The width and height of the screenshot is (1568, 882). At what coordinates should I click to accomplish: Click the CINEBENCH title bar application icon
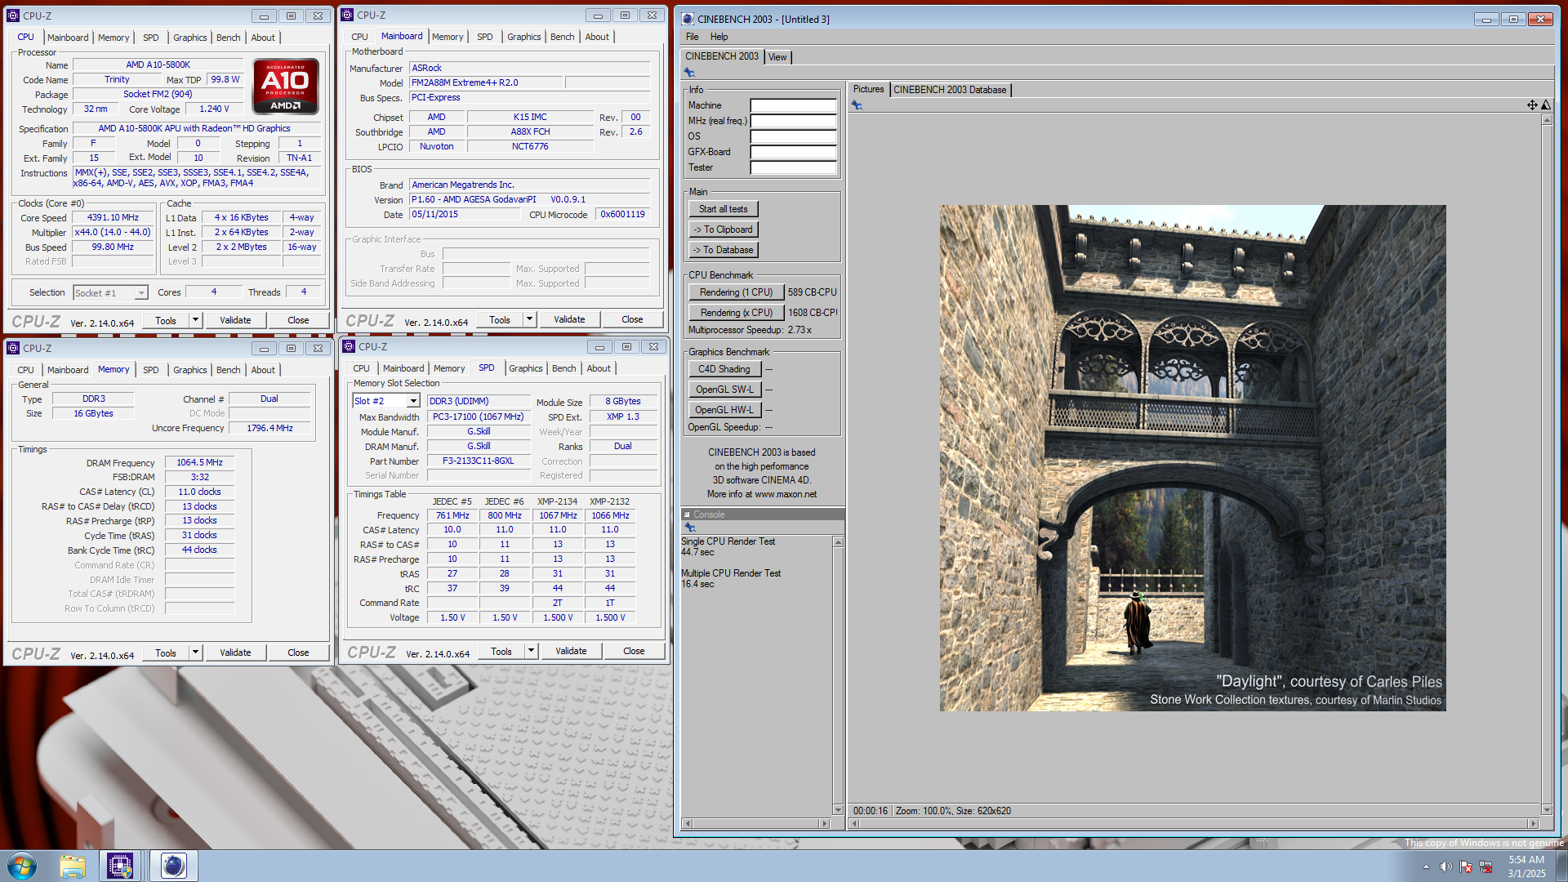tap(688, 19)
